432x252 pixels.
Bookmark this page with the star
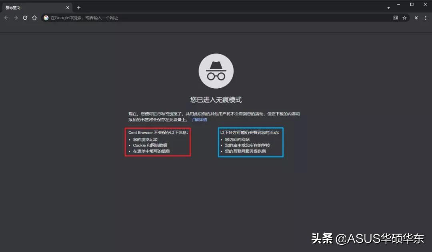(404, 18)
